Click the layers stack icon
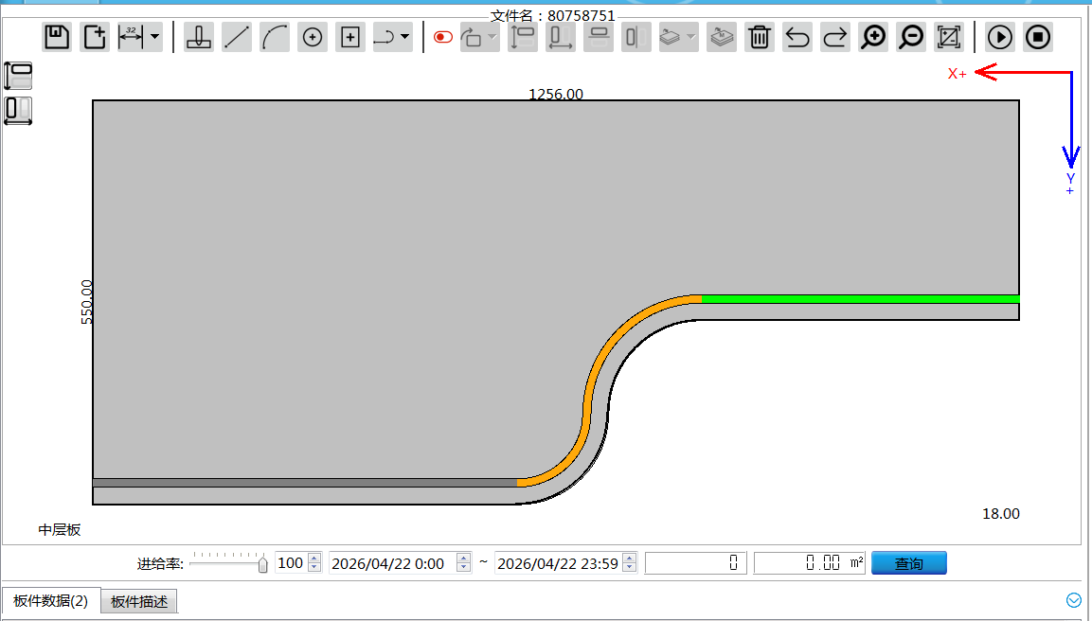The image size is (1092, 621). pos(670,37)
